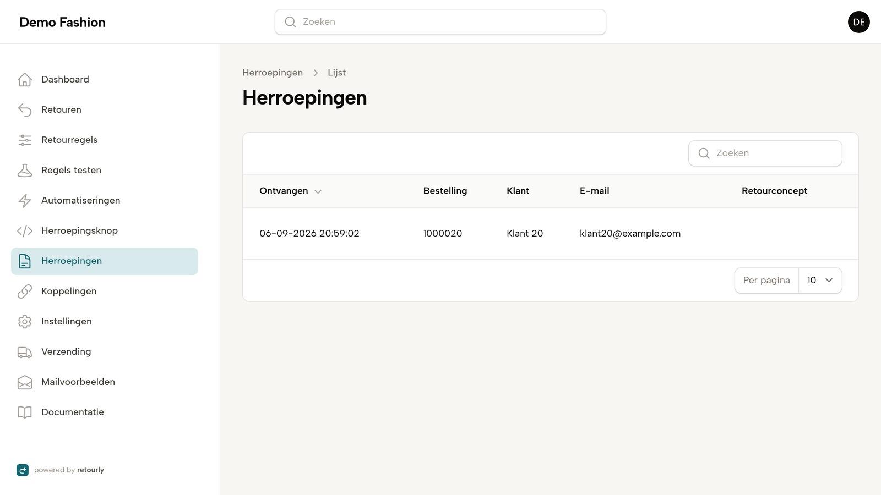Click the Verzending truck icon
The image size is (881, 495).
(x=25, y=352)
